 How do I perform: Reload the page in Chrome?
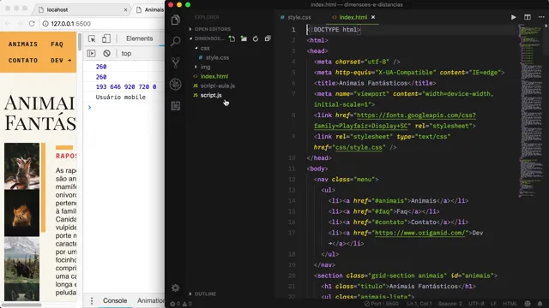(32, 24)
